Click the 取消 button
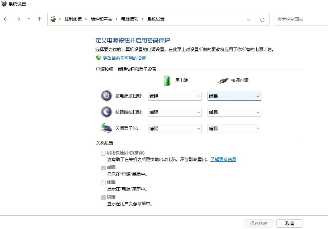The width and height of the screenshot is (328, 229). click(x=290, y=224)
